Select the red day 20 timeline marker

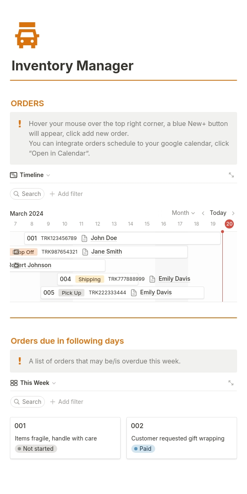[x=229, y=224]
